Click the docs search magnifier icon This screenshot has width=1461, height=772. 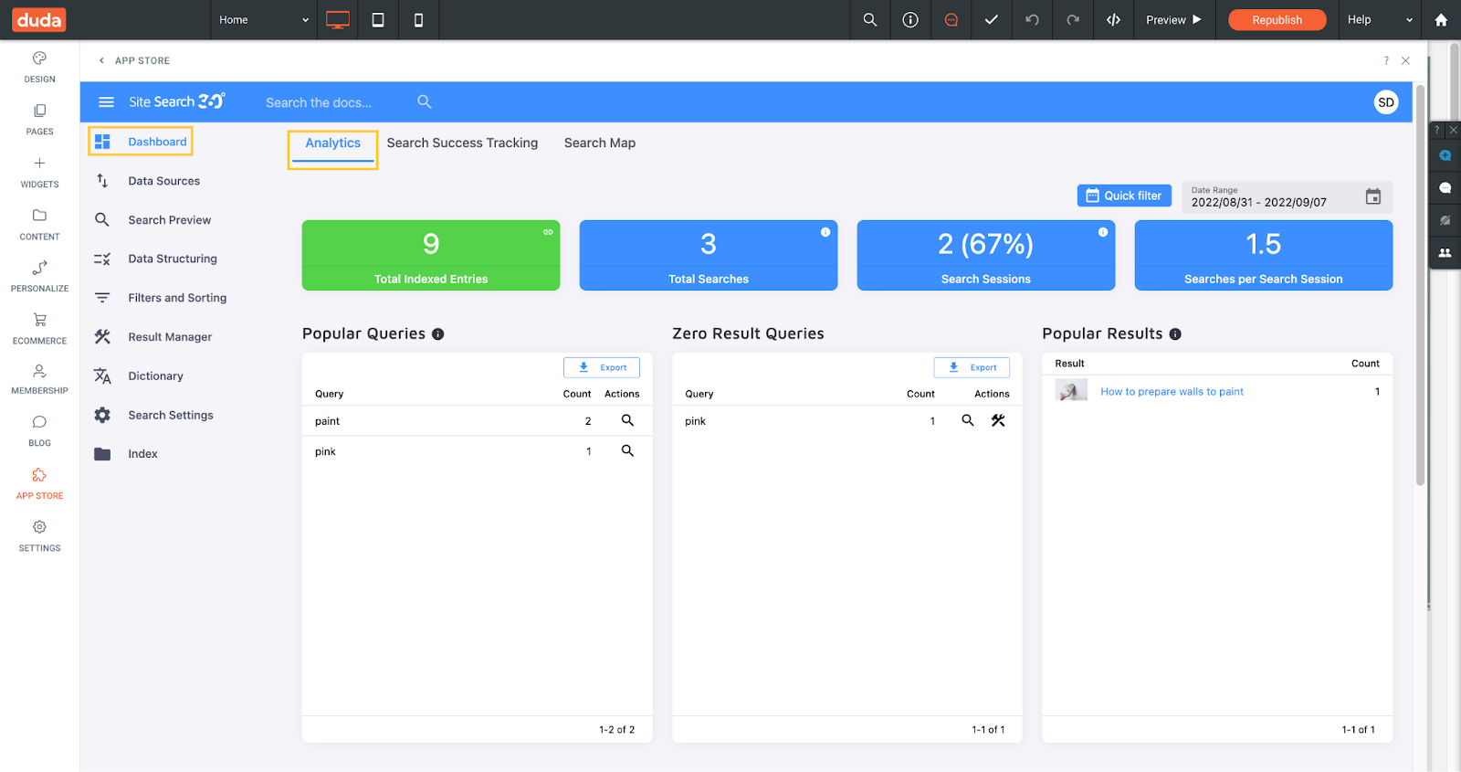pyautogui.click(x=424, y=101)
